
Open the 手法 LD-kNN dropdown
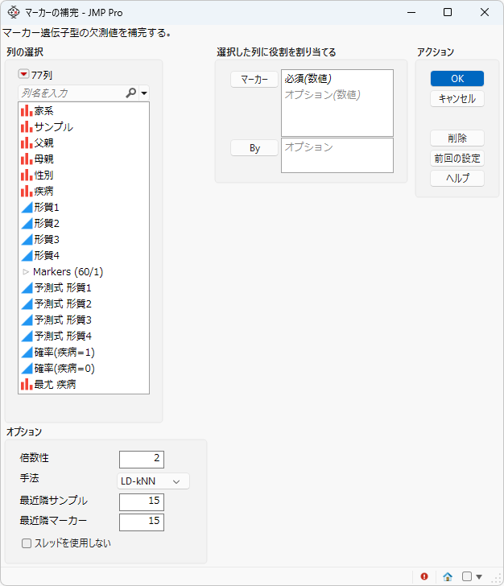click(153, 481)
